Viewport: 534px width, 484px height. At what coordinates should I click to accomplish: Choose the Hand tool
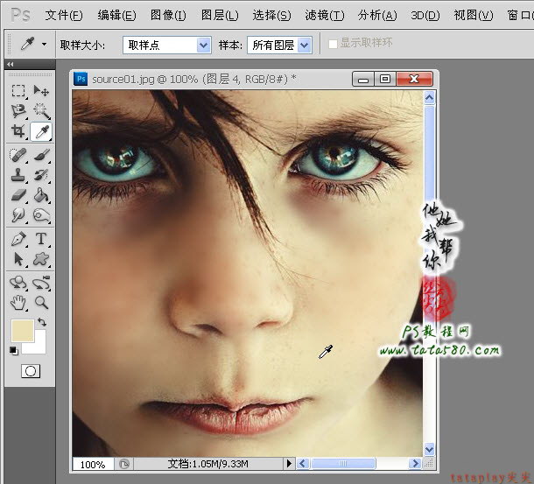(x=18, y=303)
